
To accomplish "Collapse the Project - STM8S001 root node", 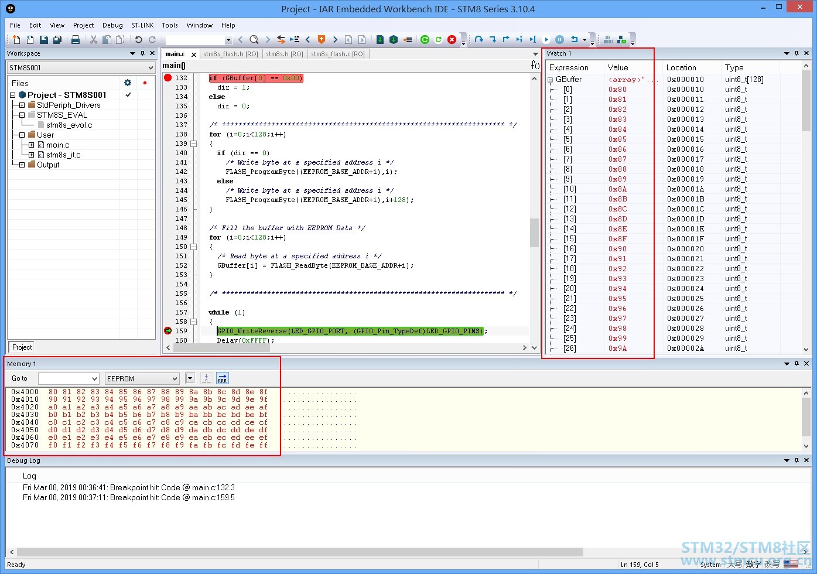I will pos(12,95).
